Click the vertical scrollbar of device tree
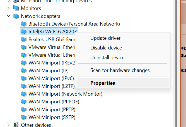Viewport: 186px width, 127px height. [x=176, y=63]
